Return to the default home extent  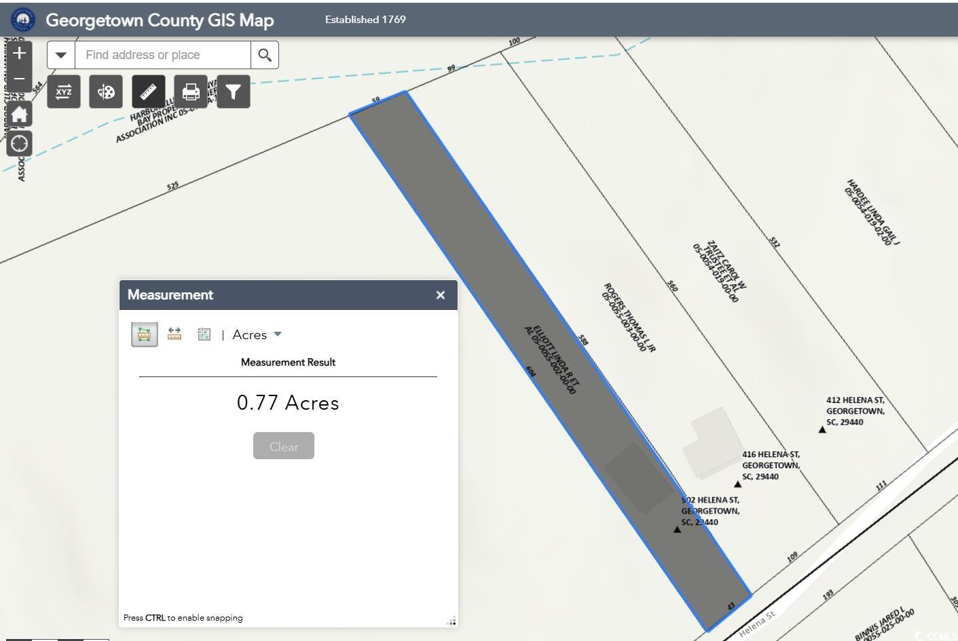click(x=19, y=114)
